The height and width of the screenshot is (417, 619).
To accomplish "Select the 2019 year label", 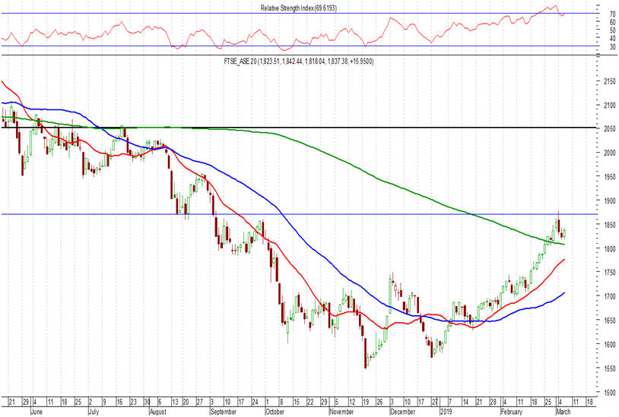I will (x=446, y=412).
